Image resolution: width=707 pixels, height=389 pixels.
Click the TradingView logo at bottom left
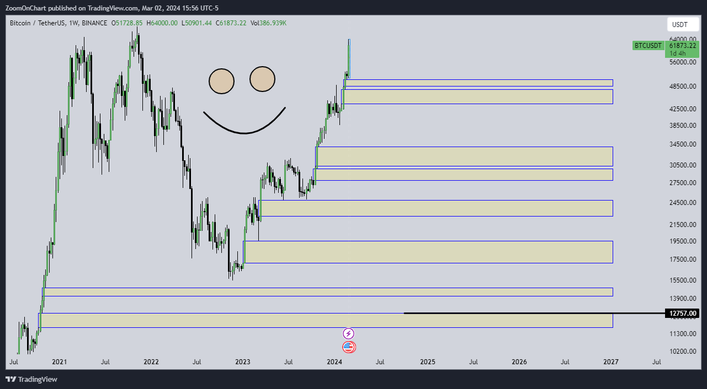pos(31,379)
